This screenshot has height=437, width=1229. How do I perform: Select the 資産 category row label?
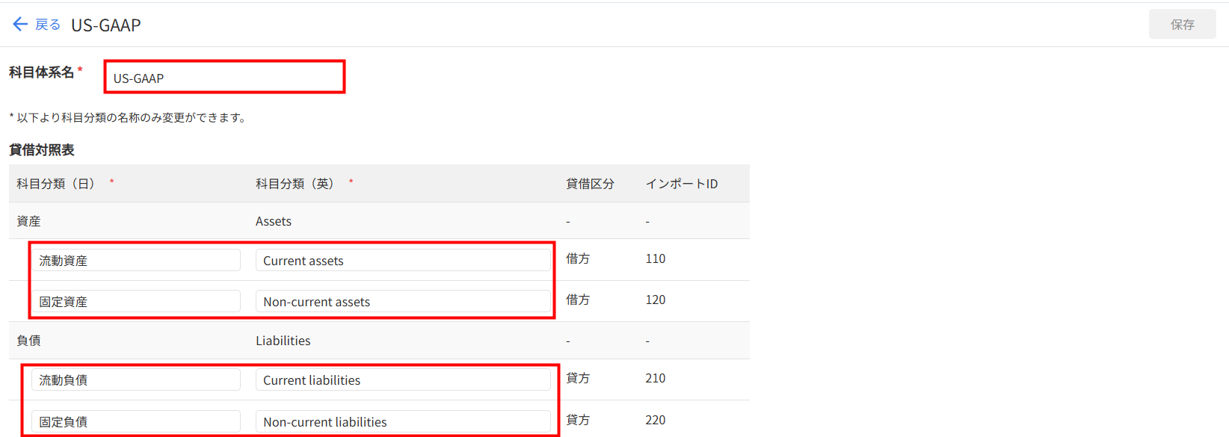28,221
